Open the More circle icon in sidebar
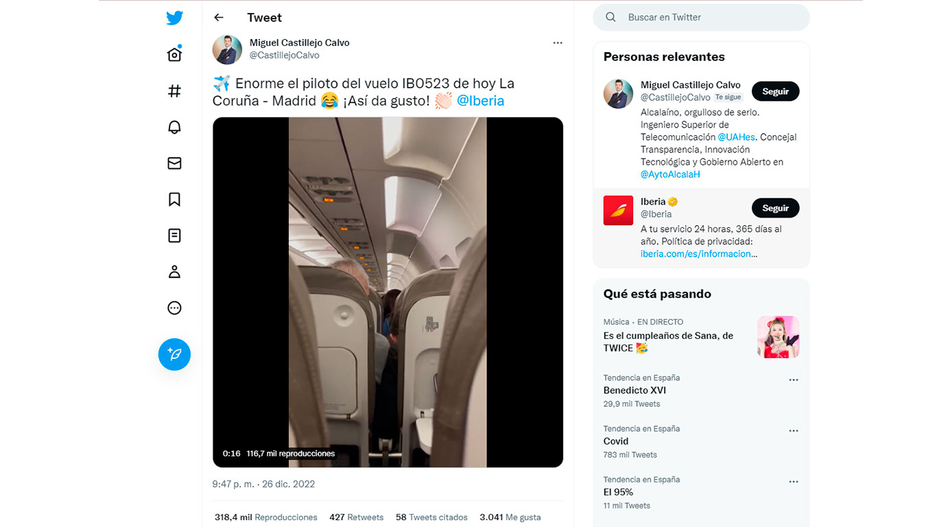This screenshot has width=937, height=527. 175,308
